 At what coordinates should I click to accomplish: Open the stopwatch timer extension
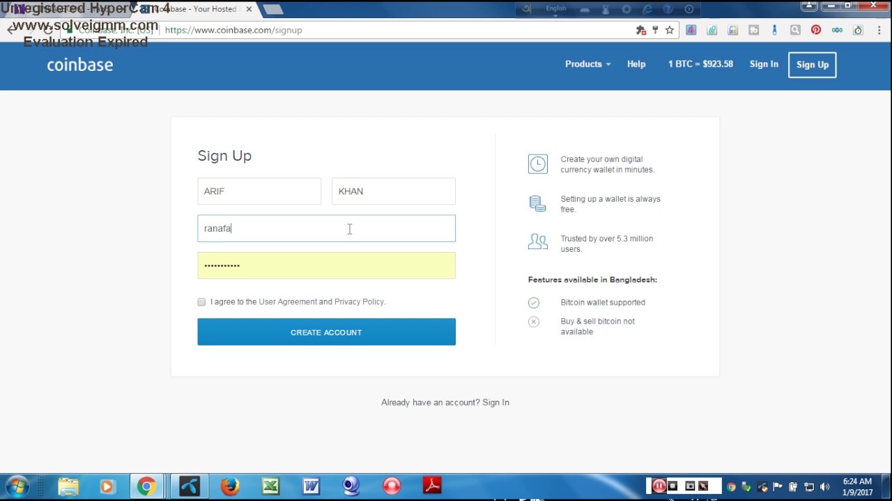pos(858,30)
